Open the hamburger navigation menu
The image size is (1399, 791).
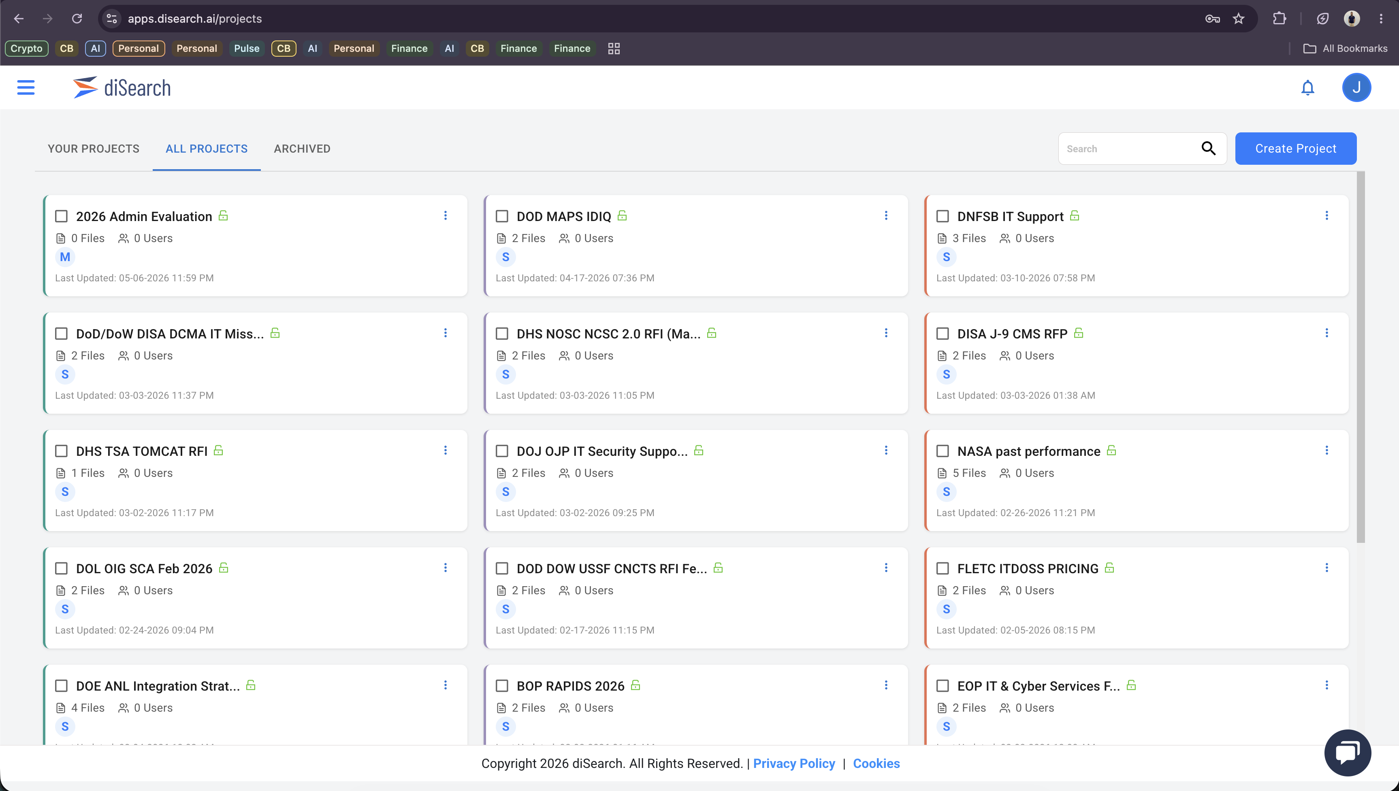26,87
